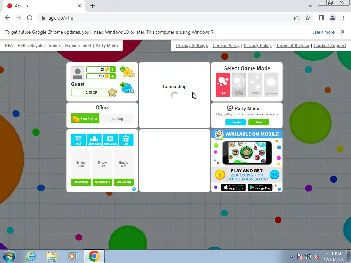Open the Chrome three-dot menu
Screen dimensions: 351x263
click(x=343, y=18)
